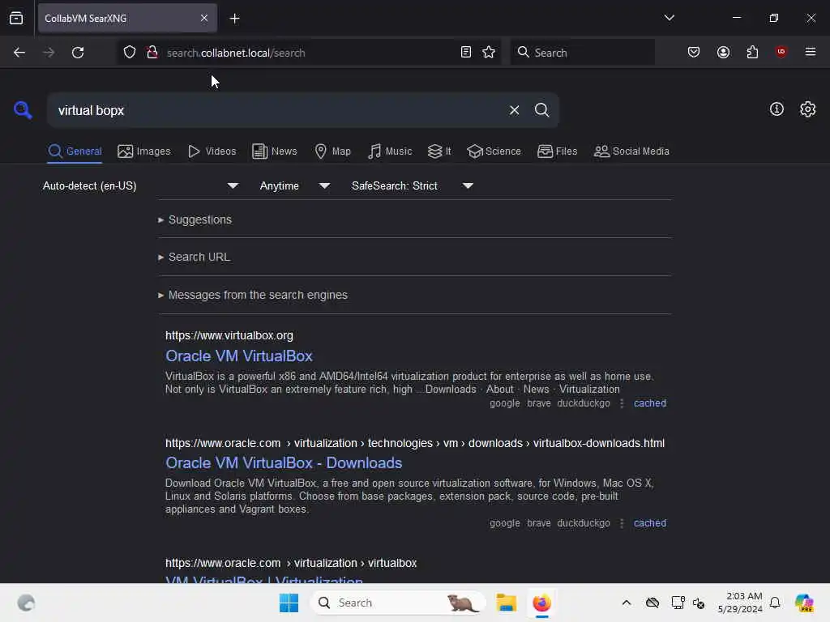Click the Firefox toolbar Search box

(582, 53)
